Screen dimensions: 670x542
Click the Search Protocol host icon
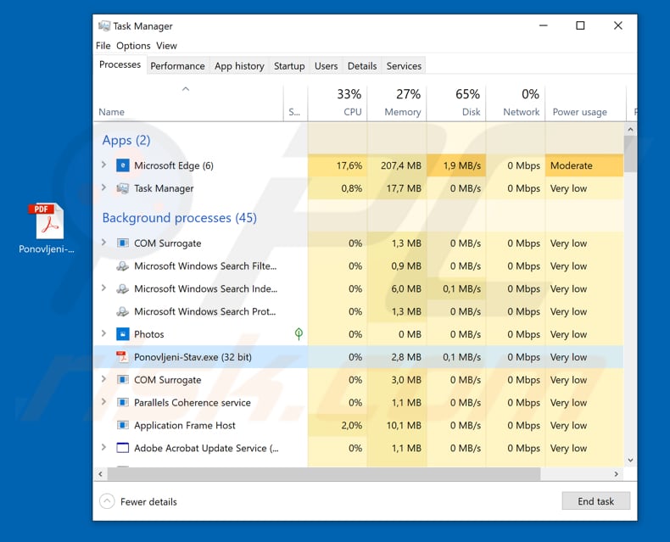coord(123,311)
